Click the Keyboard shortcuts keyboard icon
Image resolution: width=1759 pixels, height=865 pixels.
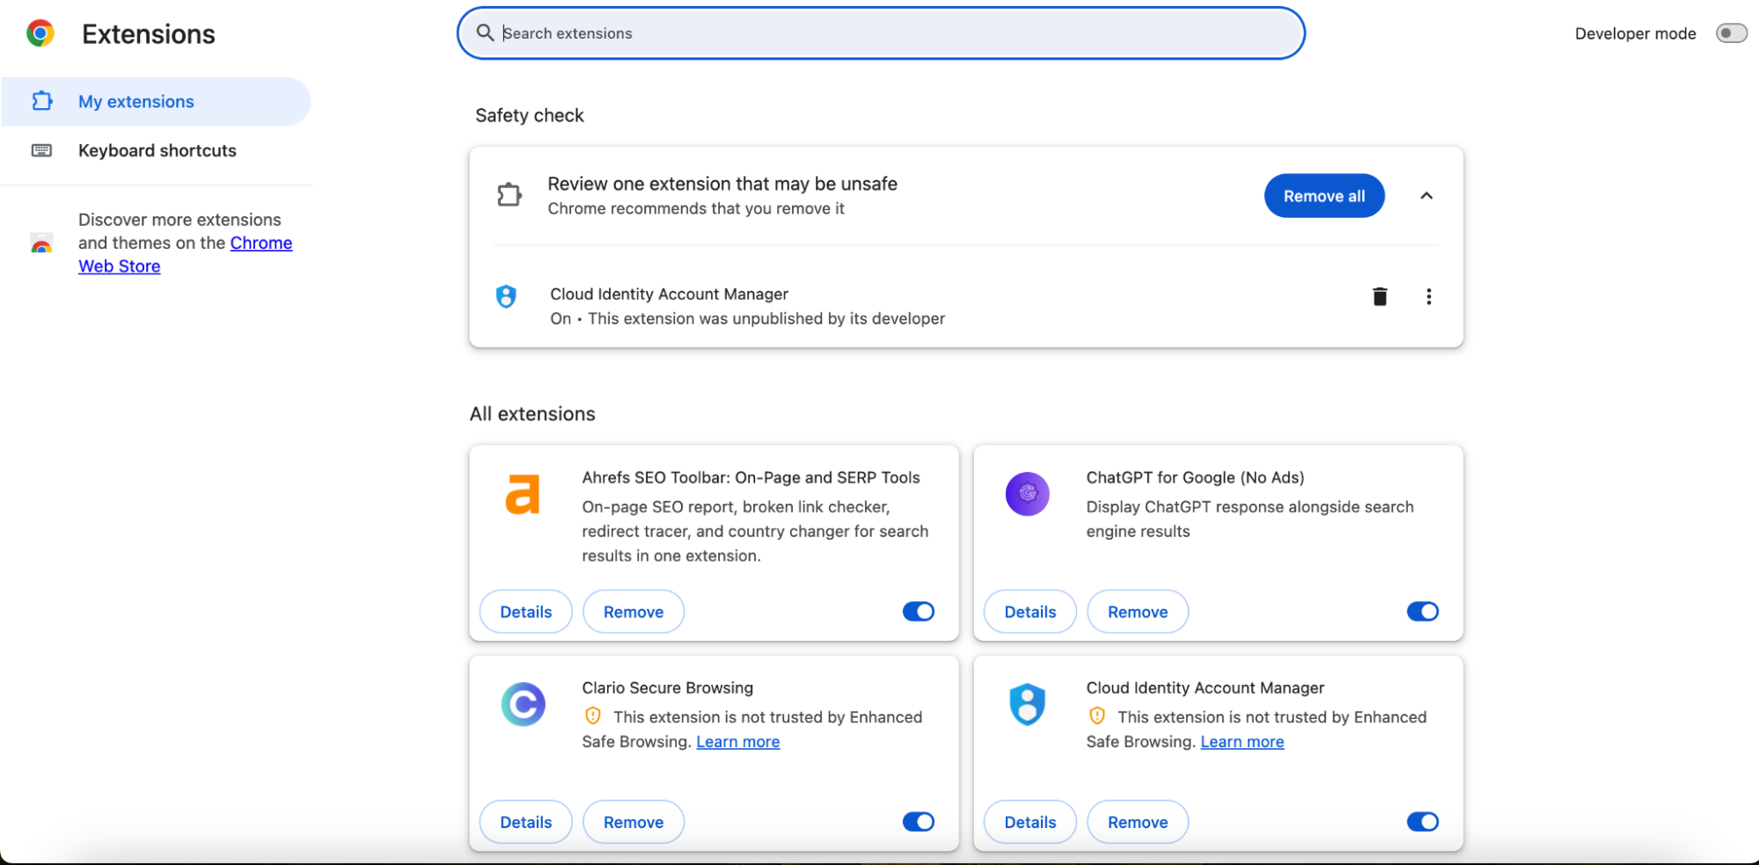[x=41, y=150]
